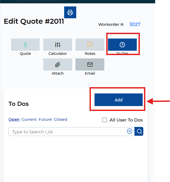The width and height of the screenshot is (170, 182).
Task: Click the Edit Quote #2011 heading
Action: [34, 21]
